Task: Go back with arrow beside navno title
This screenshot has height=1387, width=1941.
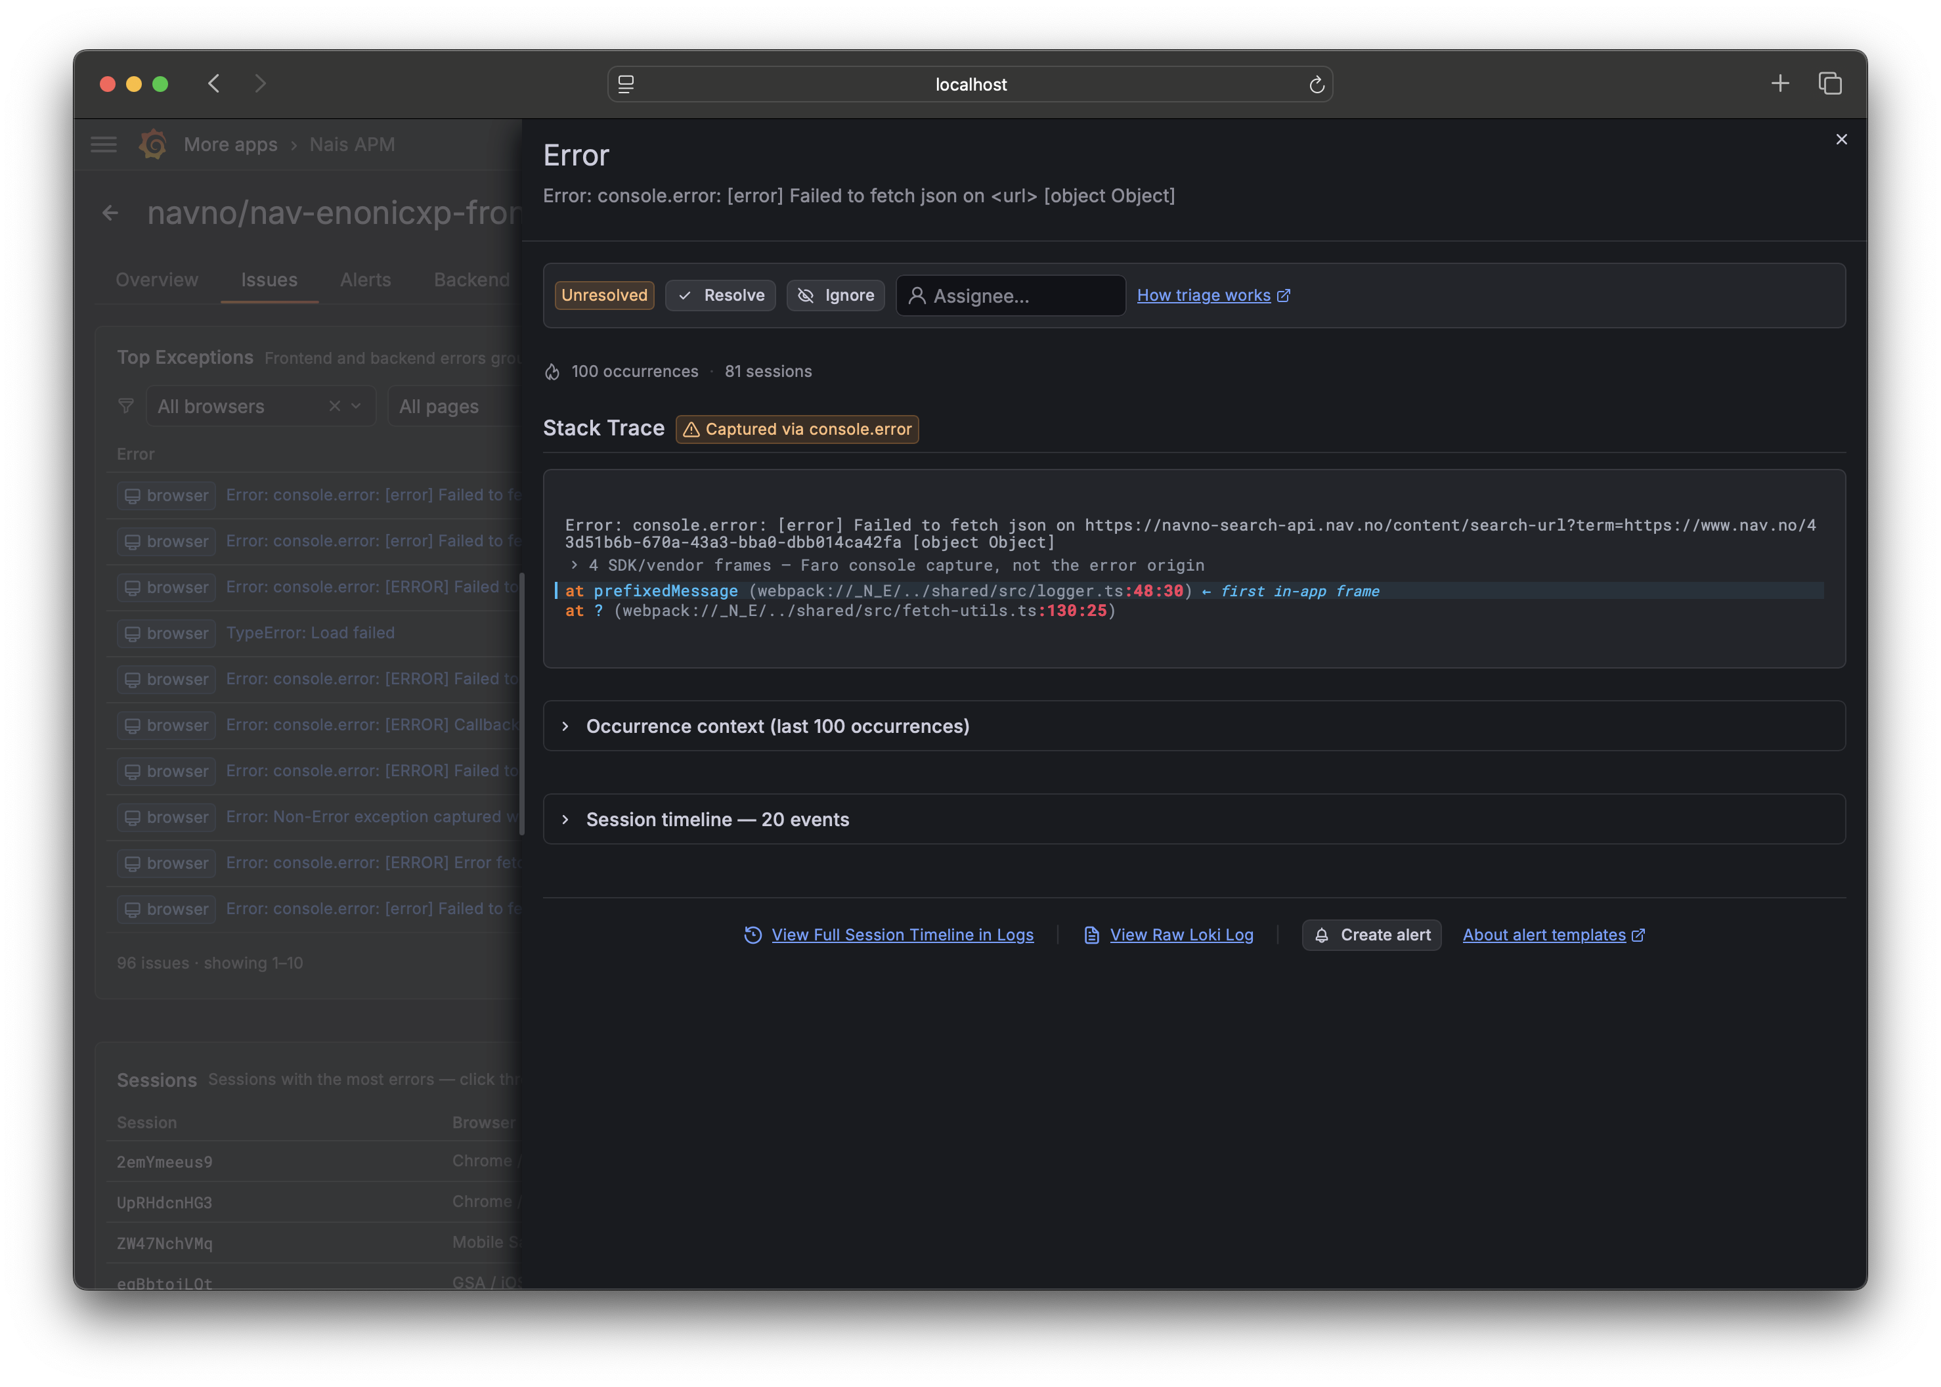Action: (x=110, y=213)
